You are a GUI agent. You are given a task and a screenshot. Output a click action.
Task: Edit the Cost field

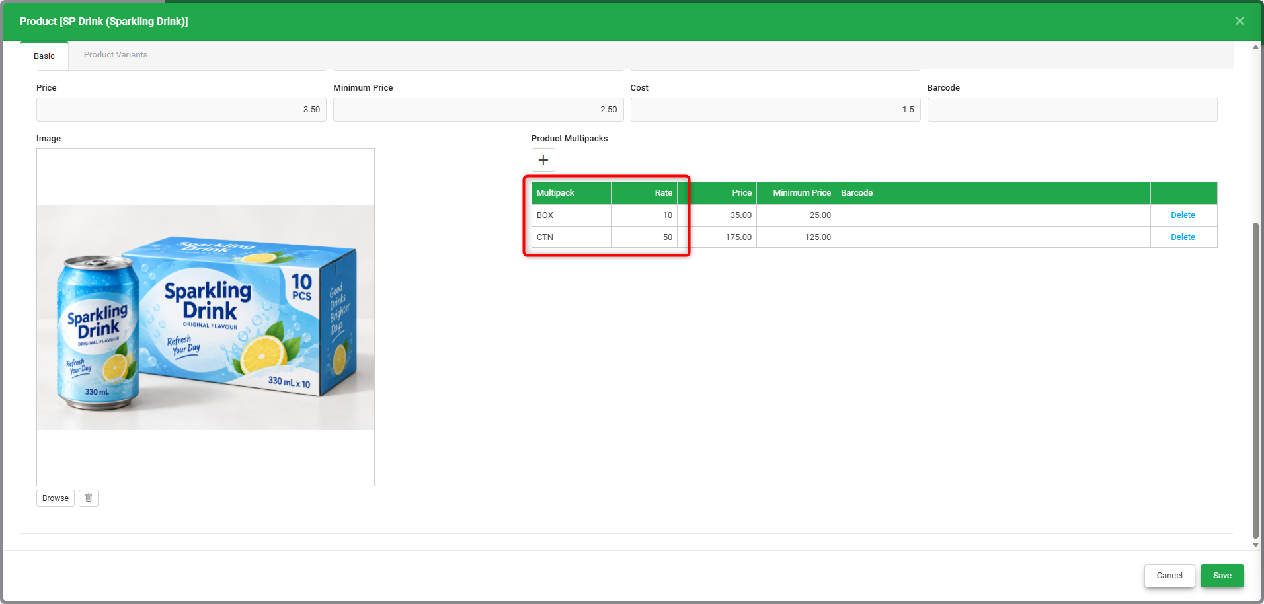click(775, 110)
